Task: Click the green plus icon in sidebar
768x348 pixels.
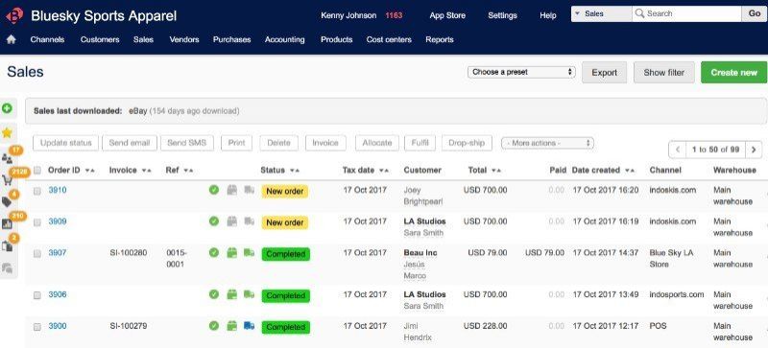Action: (x=7, y=108)
